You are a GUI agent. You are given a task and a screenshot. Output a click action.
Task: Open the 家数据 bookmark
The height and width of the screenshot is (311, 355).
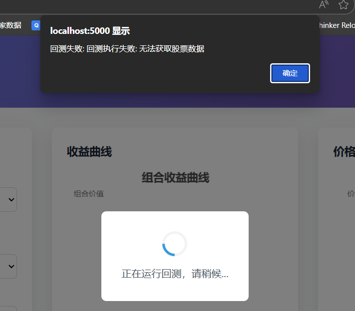tap(10, 25)
